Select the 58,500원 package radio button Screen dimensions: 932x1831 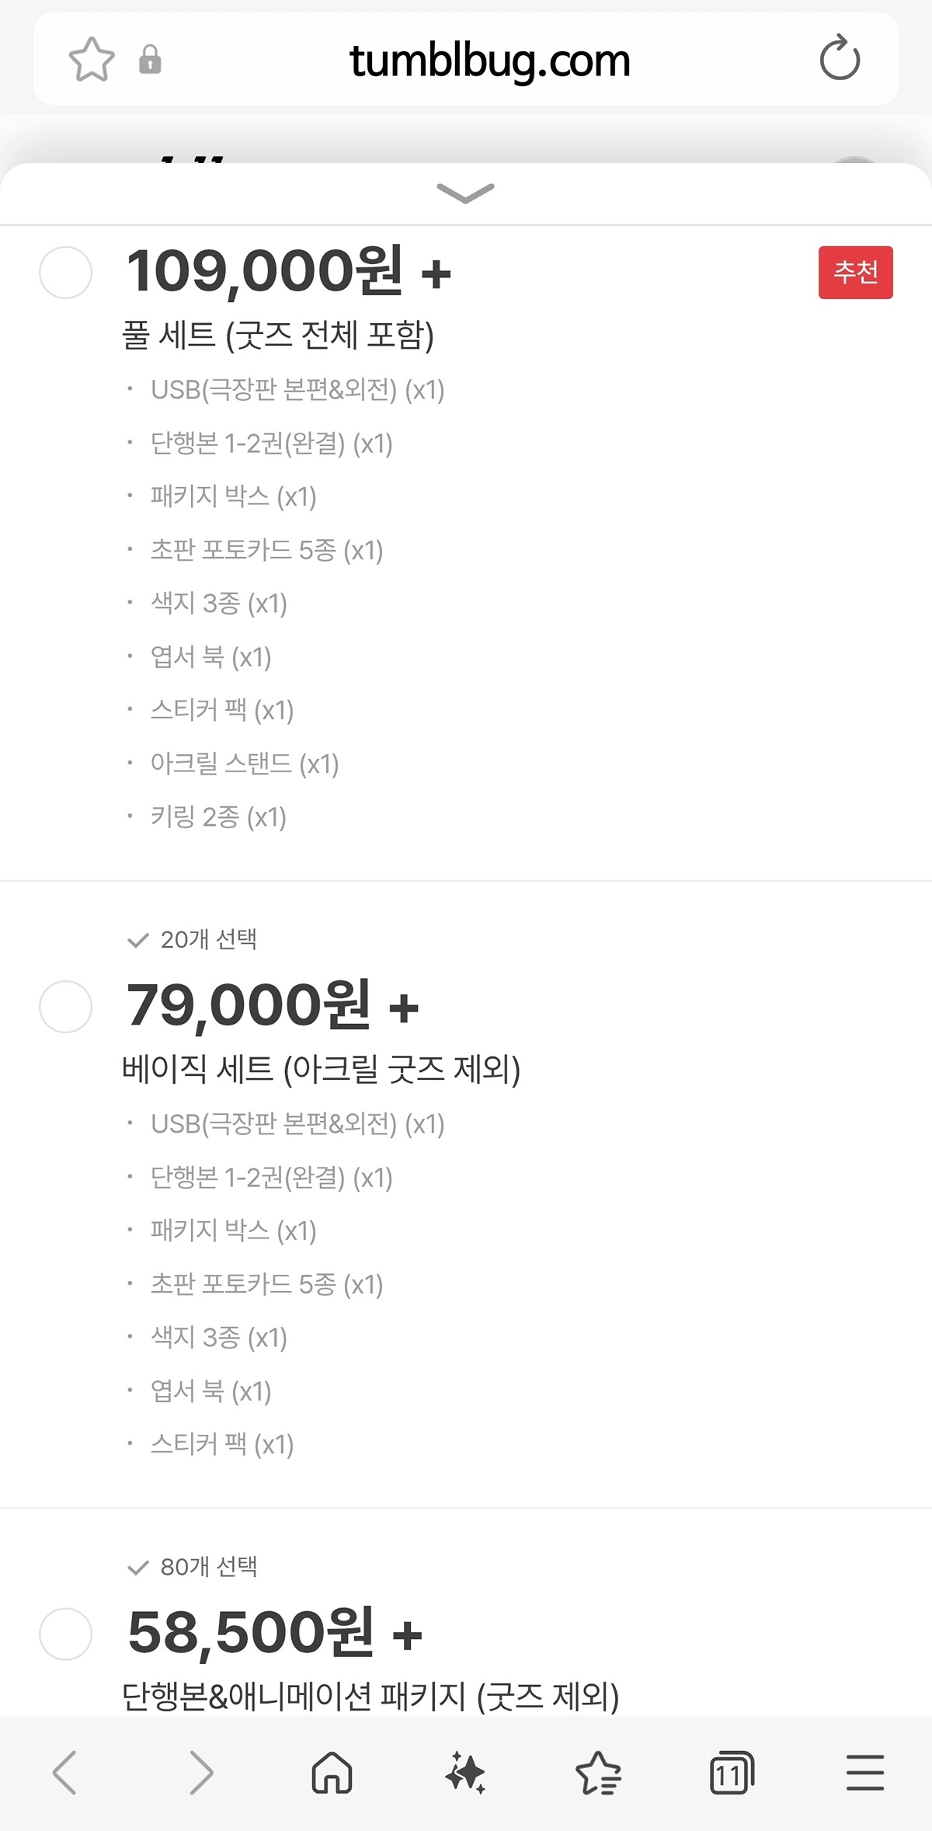point(66,1634)
